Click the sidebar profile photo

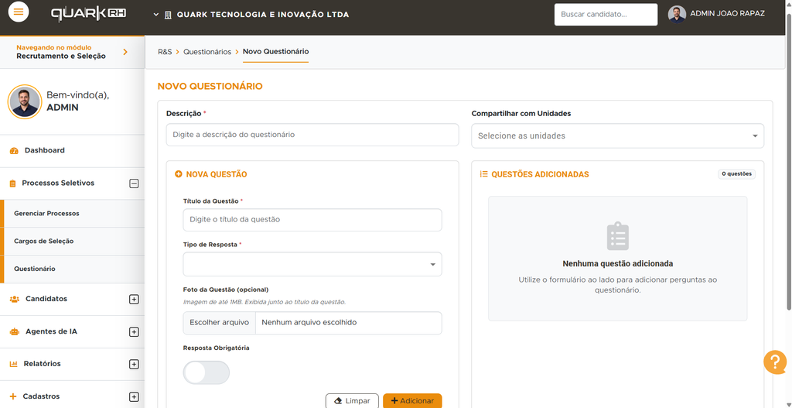pos(24,101)
